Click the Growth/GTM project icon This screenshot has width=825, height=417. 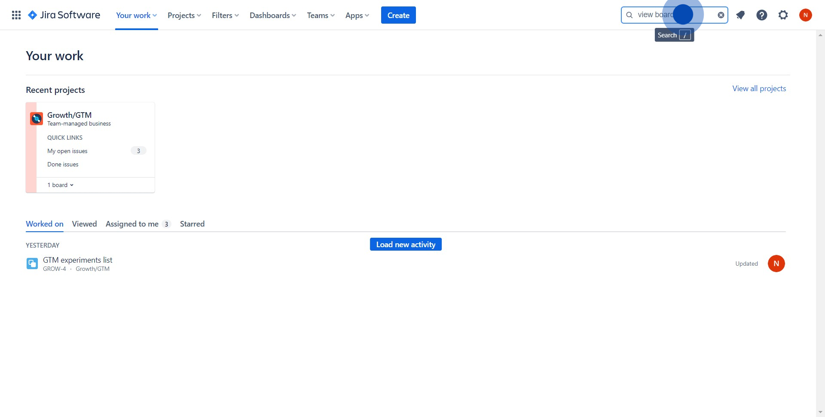coord(37,118)
